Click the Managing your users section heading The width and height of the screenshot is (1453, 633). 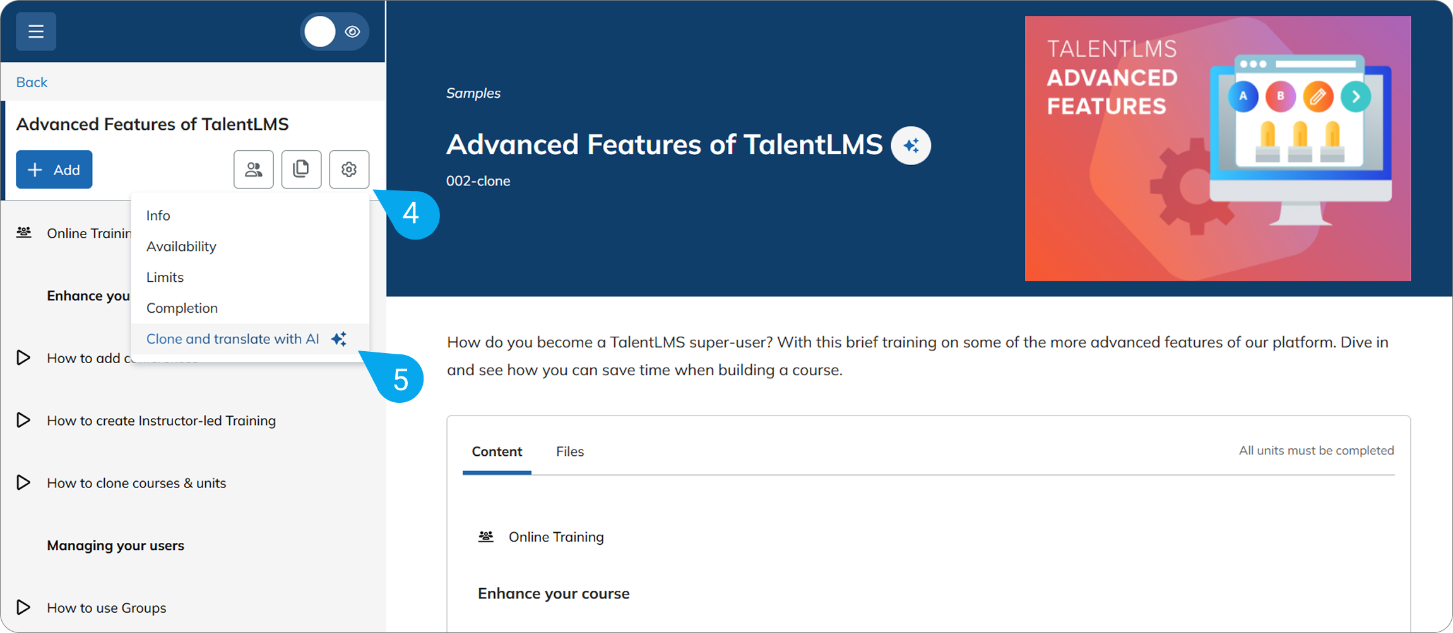pyautogui.click(x=116, y=545)
